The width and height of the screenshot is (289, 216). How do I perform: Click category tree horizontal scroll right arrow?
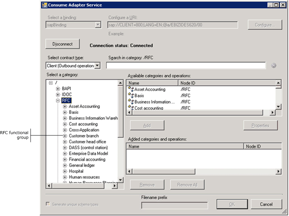114,185
